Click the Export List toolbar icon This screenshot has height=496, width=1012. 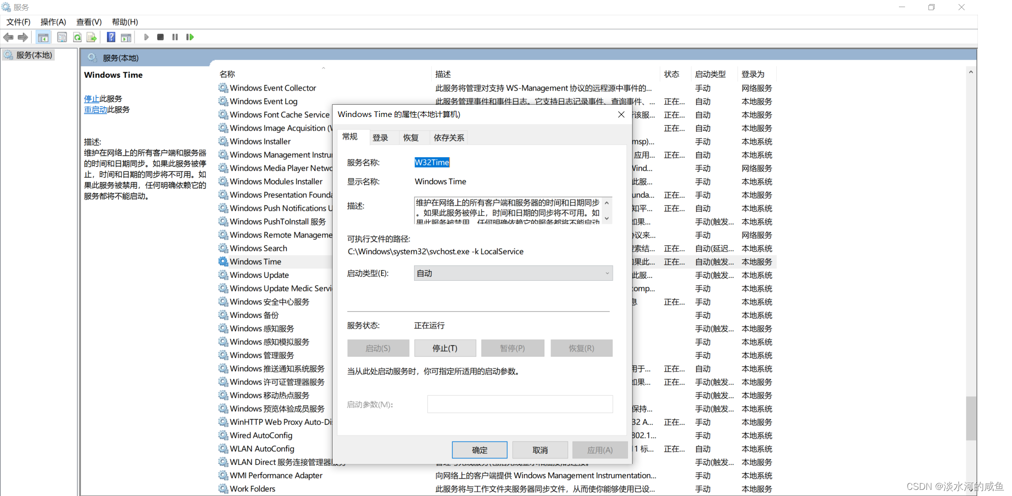(92, 37)
